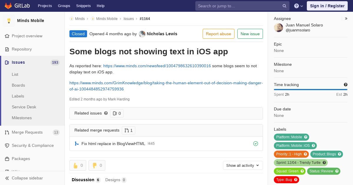Open the GrimKnowledge blog link
This screenshot has height=185, width=353.
tap(166, 86)
